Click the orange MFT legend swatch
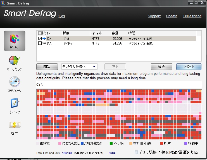207x160 pixels. pyautogui.click(x=131, y=143)
